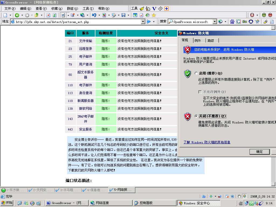Click the orange-bordered plus icon
The height and width of the screenshot is (207, 276).
(x=167, y=9)
